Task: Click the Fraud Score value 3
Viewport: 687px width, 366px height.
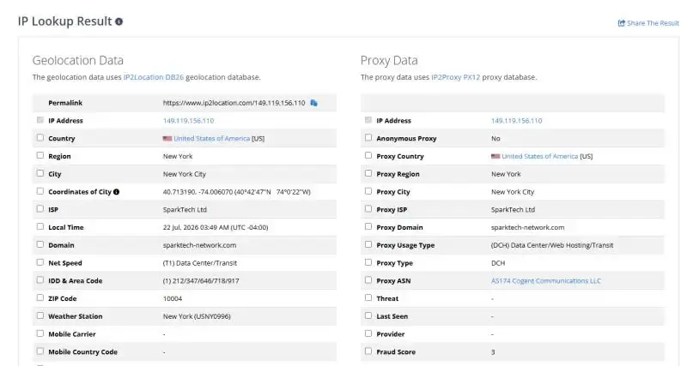Action: click(493, 352)
